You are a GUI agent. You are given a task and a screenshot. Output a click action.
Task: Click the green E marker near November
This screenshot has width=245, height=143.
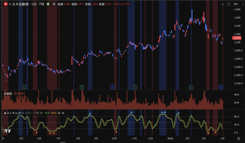click(x=135, y=87)
